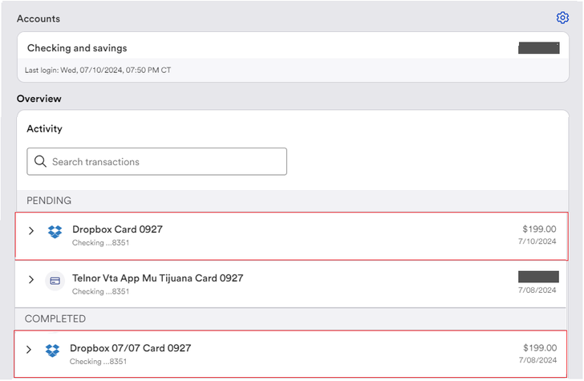Expand the pending Dropbox Card 0927 transaction
Screen dimensions: 584x381
point(31,231)
